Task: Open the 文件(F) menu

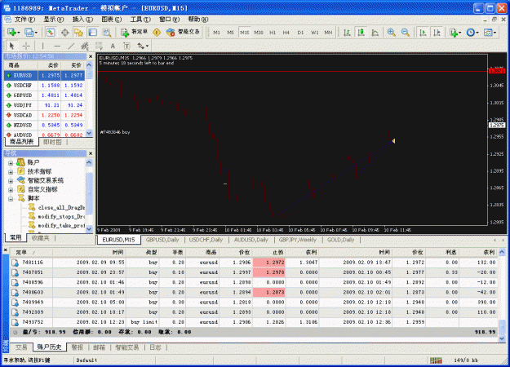Action: (24, 20)
